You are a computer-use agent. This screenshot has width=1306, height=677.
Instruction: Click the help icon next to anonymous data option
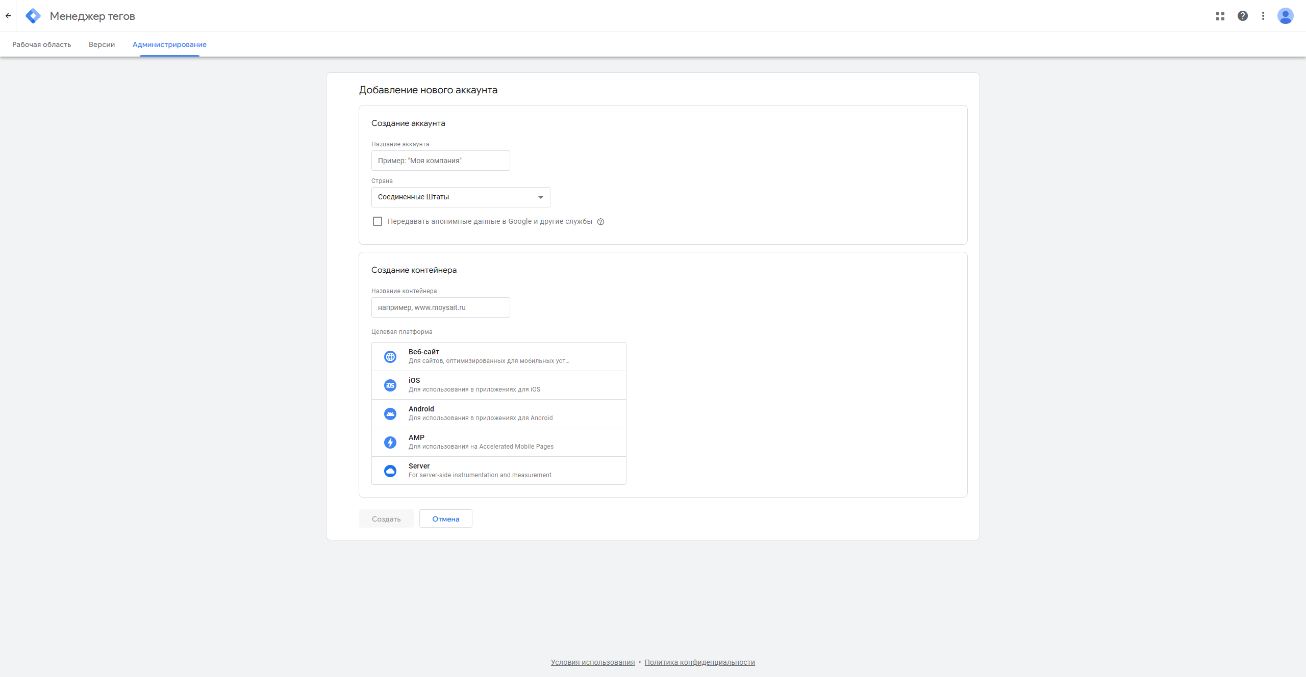(600, 222)
